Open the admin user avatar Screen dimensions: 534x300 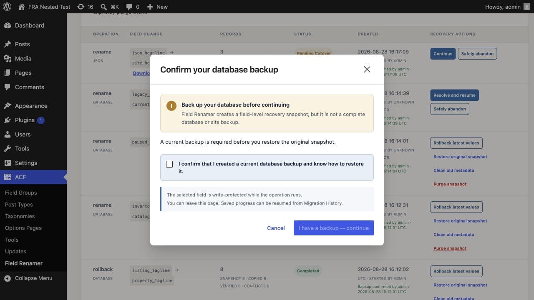pyautogui.click(x=527, y=7)
